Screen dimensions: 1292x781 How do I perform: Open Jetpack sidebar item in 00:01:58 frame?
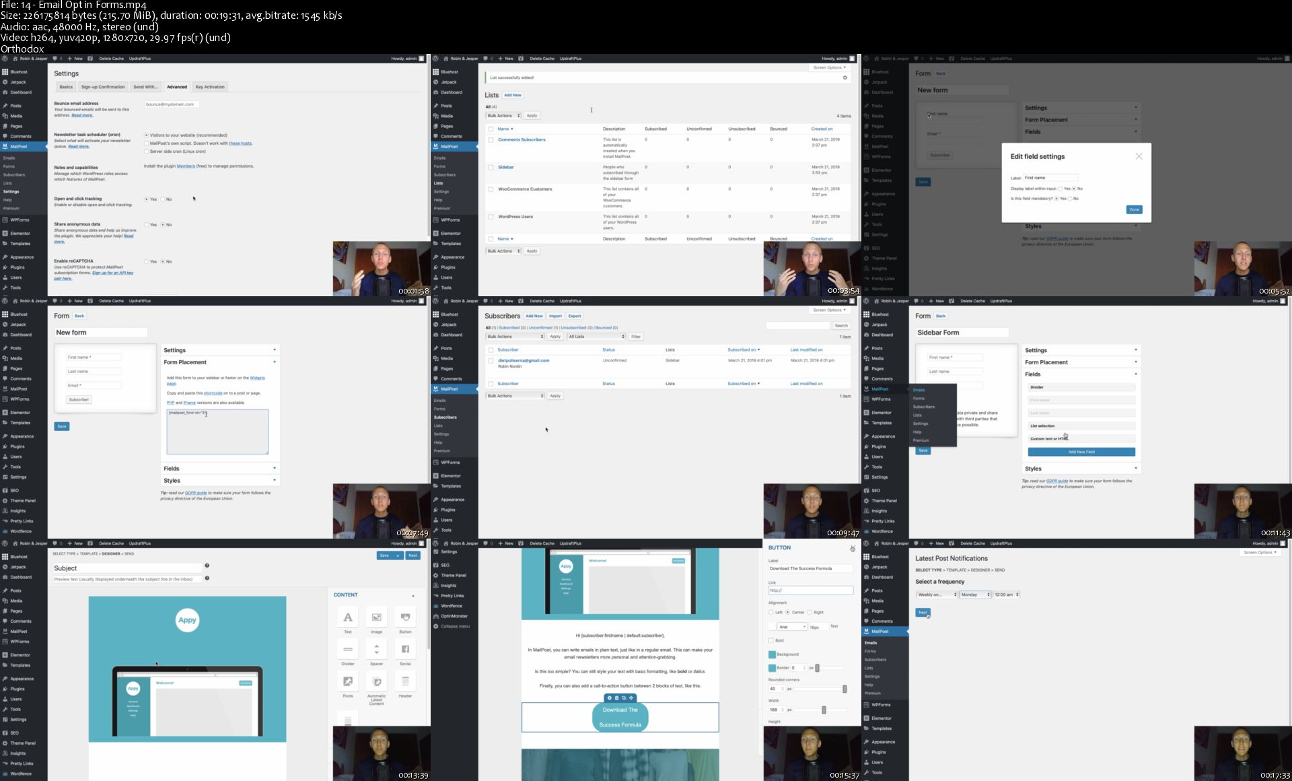click(24, 82)
